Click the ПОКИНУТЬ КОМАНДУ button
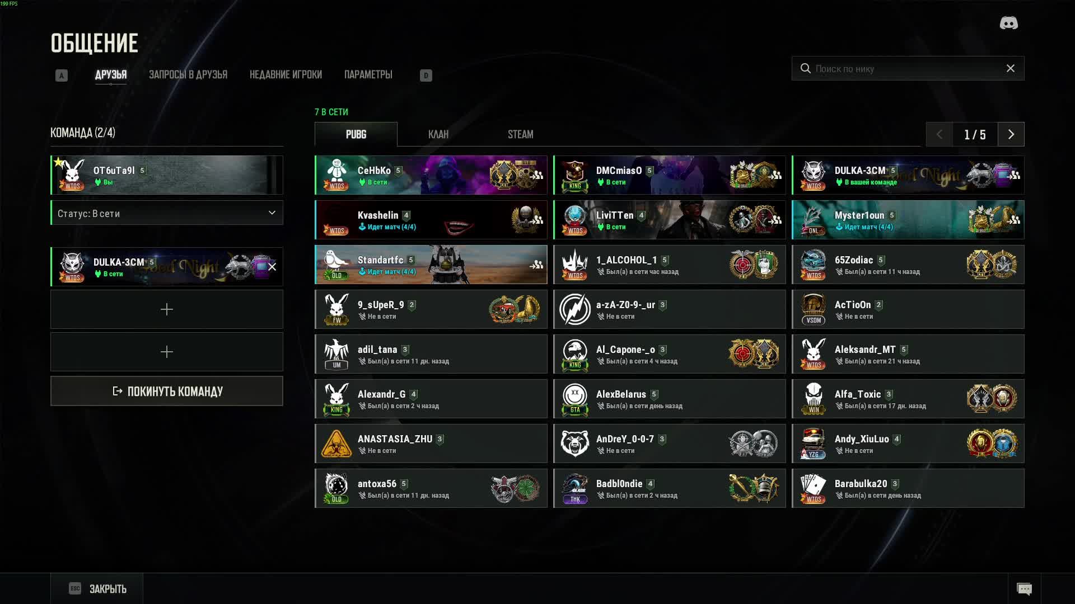This screenshot has height=604, width=1075. click(167, 391)
